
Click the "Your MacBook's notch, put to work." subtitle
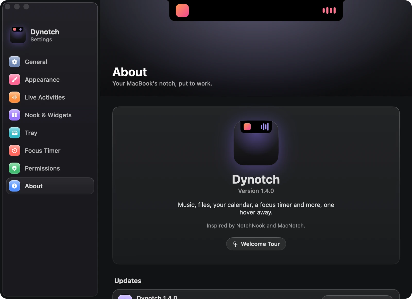tap(162, 83)
